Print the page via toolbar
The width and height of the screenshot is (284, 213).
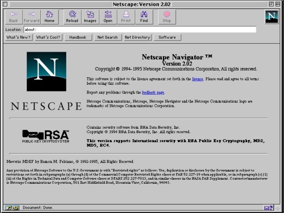click(126, 17)
